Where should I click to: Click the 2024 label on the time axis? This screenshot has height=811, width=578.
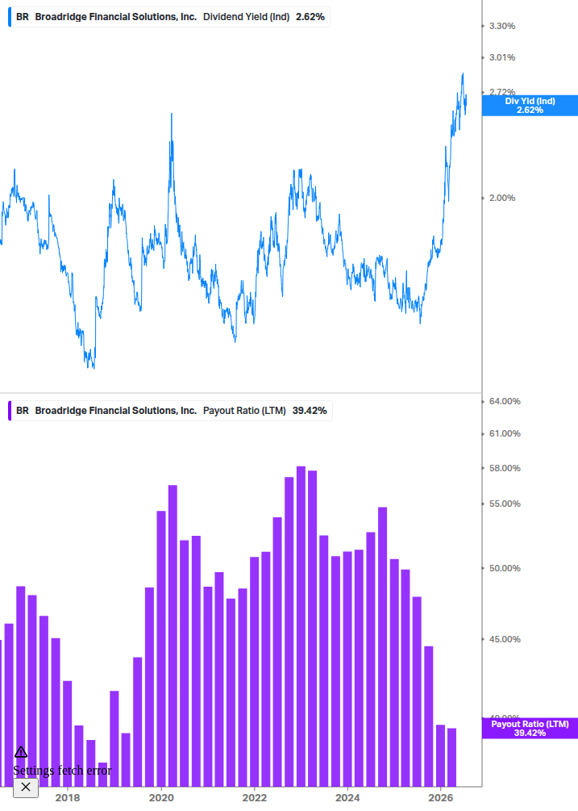click(x=347, y=797)
